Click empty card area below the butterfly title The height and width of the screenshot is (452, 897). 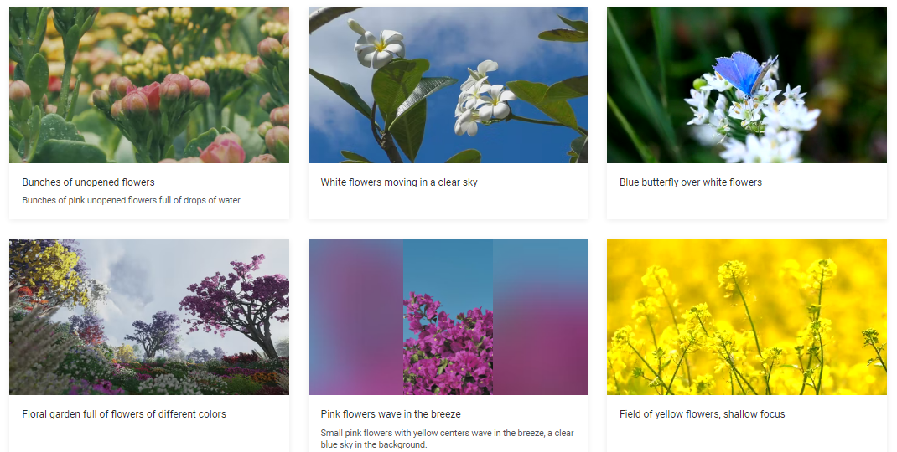(747, 204)
